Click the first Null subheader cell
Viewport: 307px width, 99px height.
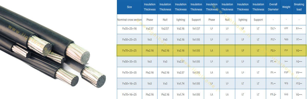(165, 20)
